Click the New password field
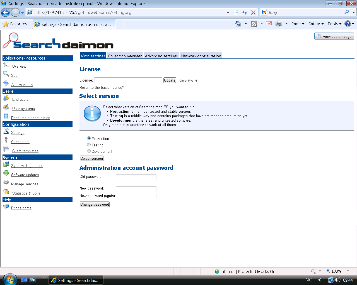This screenshot has height=285, width=357. [136, 189]
